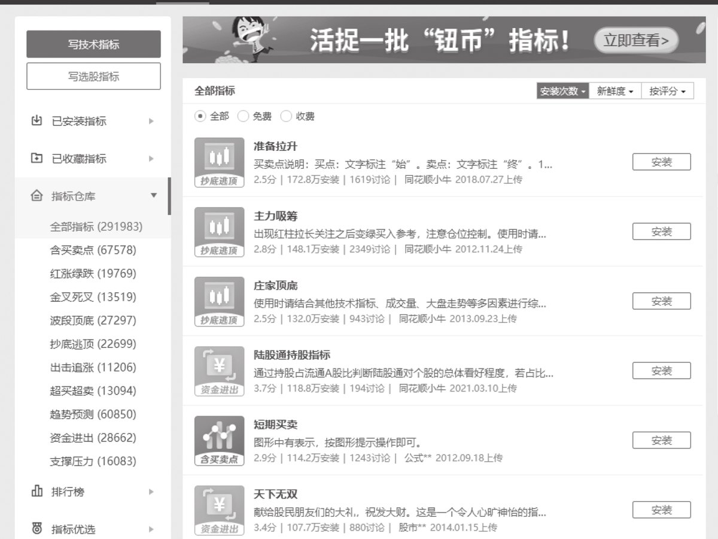
Task: Click the 排行榜 bar chart icon
Action: (36, 492)
